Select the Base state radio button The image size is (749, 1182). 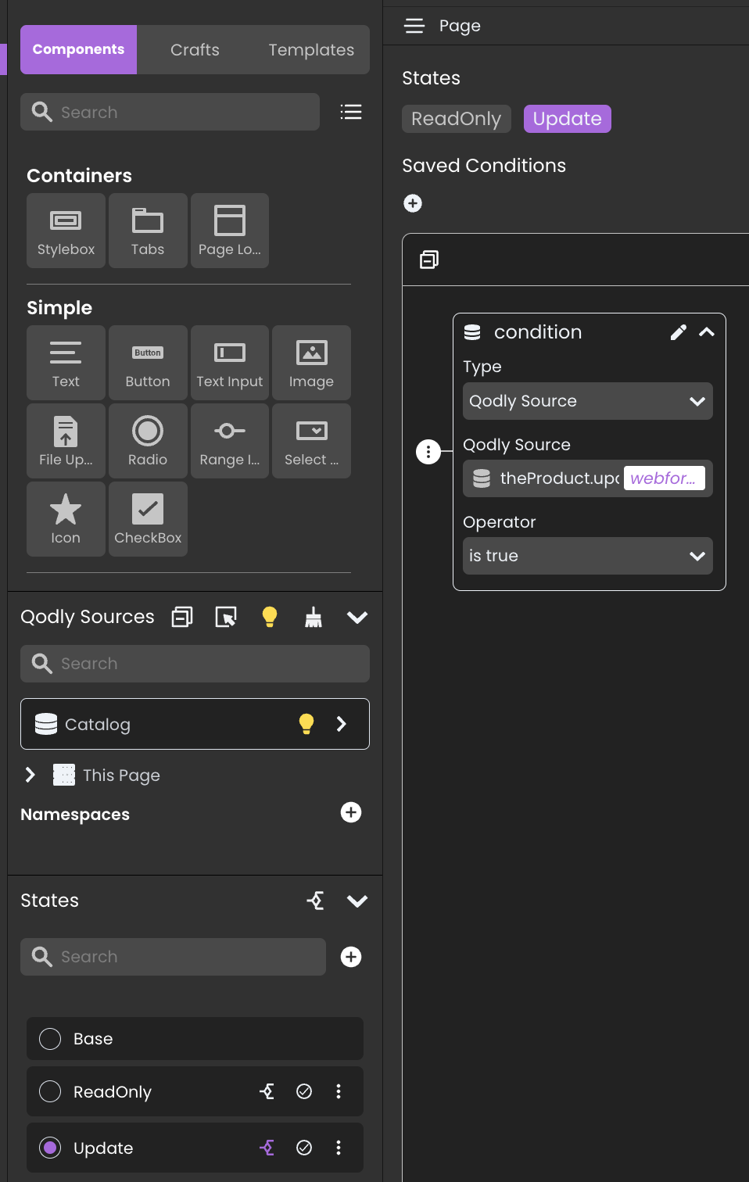tap(50, 1039)
